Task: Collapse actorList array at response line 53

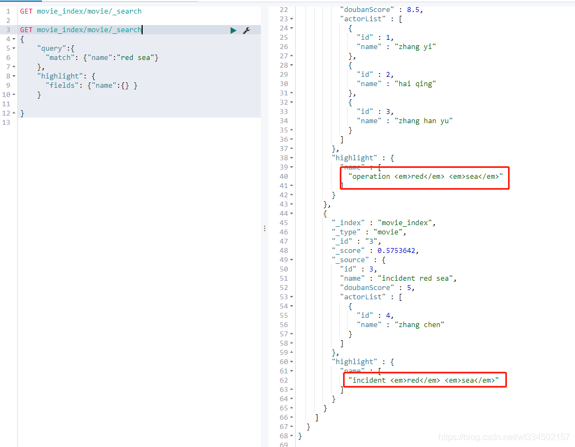Action: (291, 297)
